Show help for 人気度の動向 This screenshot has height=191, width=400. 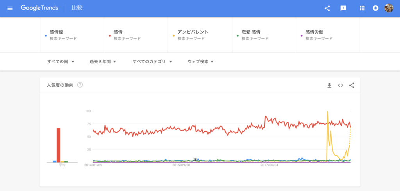tap(80, 85)
